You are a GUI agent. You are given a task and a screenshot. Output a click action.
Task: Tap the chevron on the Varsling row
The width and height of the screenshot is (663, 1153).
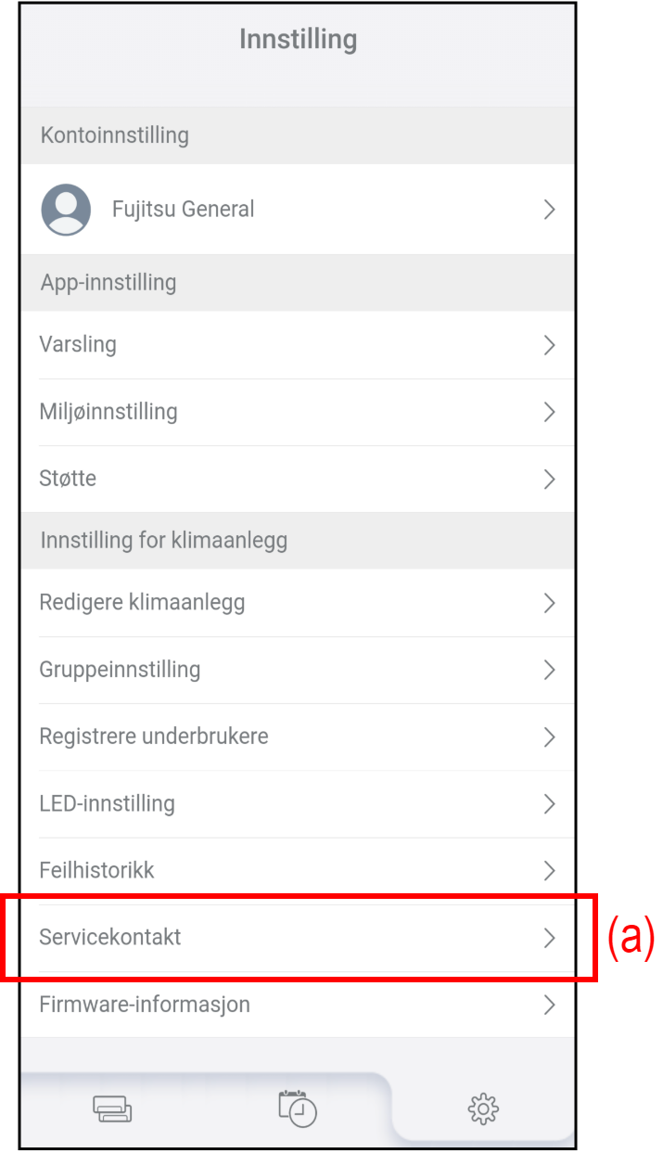click(x=549, y=345)
